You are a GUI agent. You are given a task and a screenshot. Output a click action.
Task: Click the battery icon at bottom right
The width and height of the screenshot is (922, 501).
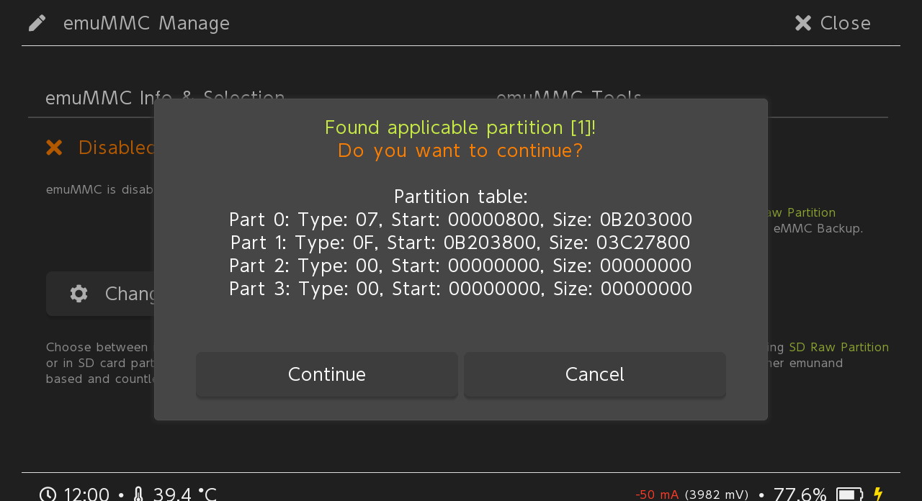pos(849,494)
